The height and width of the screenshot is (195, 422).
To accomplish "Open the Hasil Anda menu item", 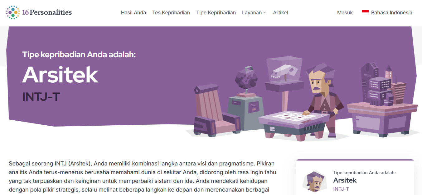I will tap(133, 12).
